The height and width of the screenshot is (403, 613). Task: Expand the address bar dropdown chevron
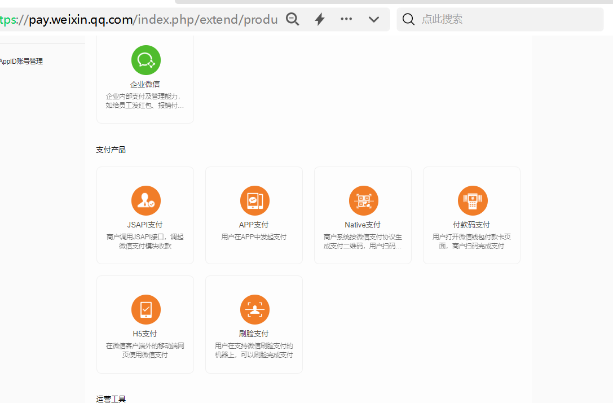[x=374, y=19]
